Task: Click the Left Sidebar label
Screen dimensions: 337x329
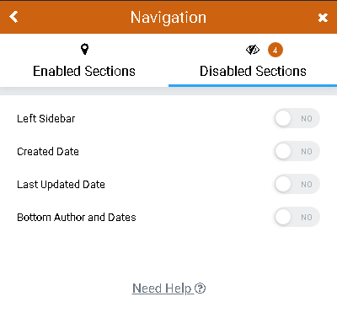Action: [46, 118]
